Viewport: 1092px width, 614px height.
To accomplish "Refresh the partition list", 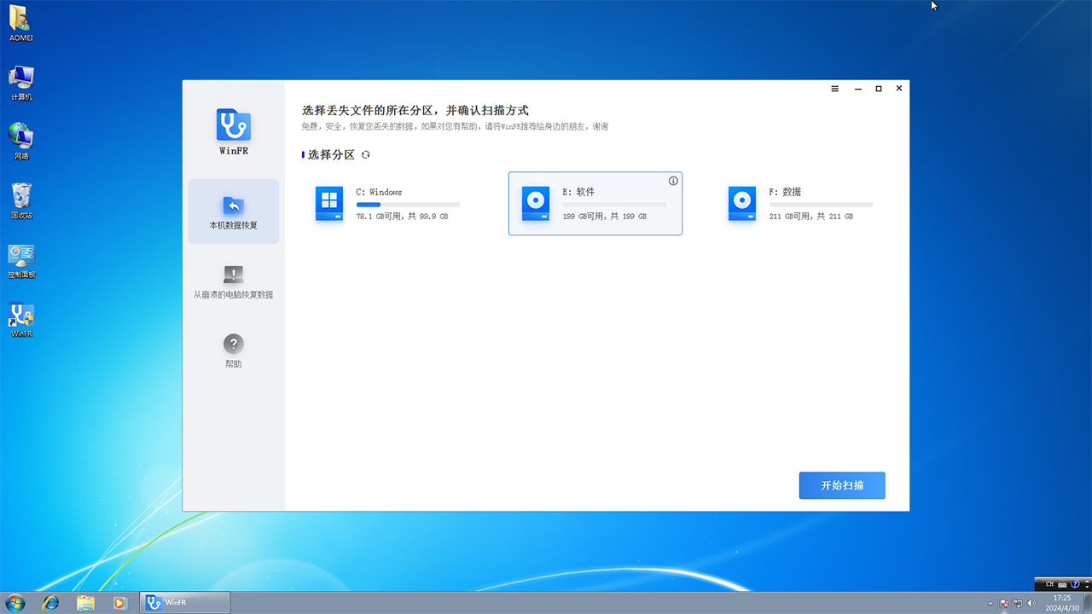I will pos(365,154).
